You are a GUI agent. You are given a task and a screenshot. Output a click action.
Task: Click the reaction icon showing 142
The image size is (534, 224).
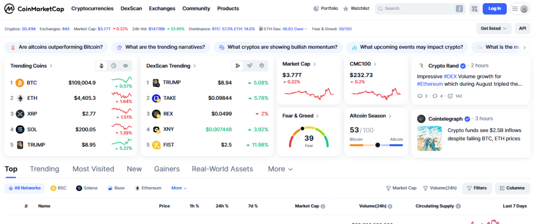pos(450,96)
